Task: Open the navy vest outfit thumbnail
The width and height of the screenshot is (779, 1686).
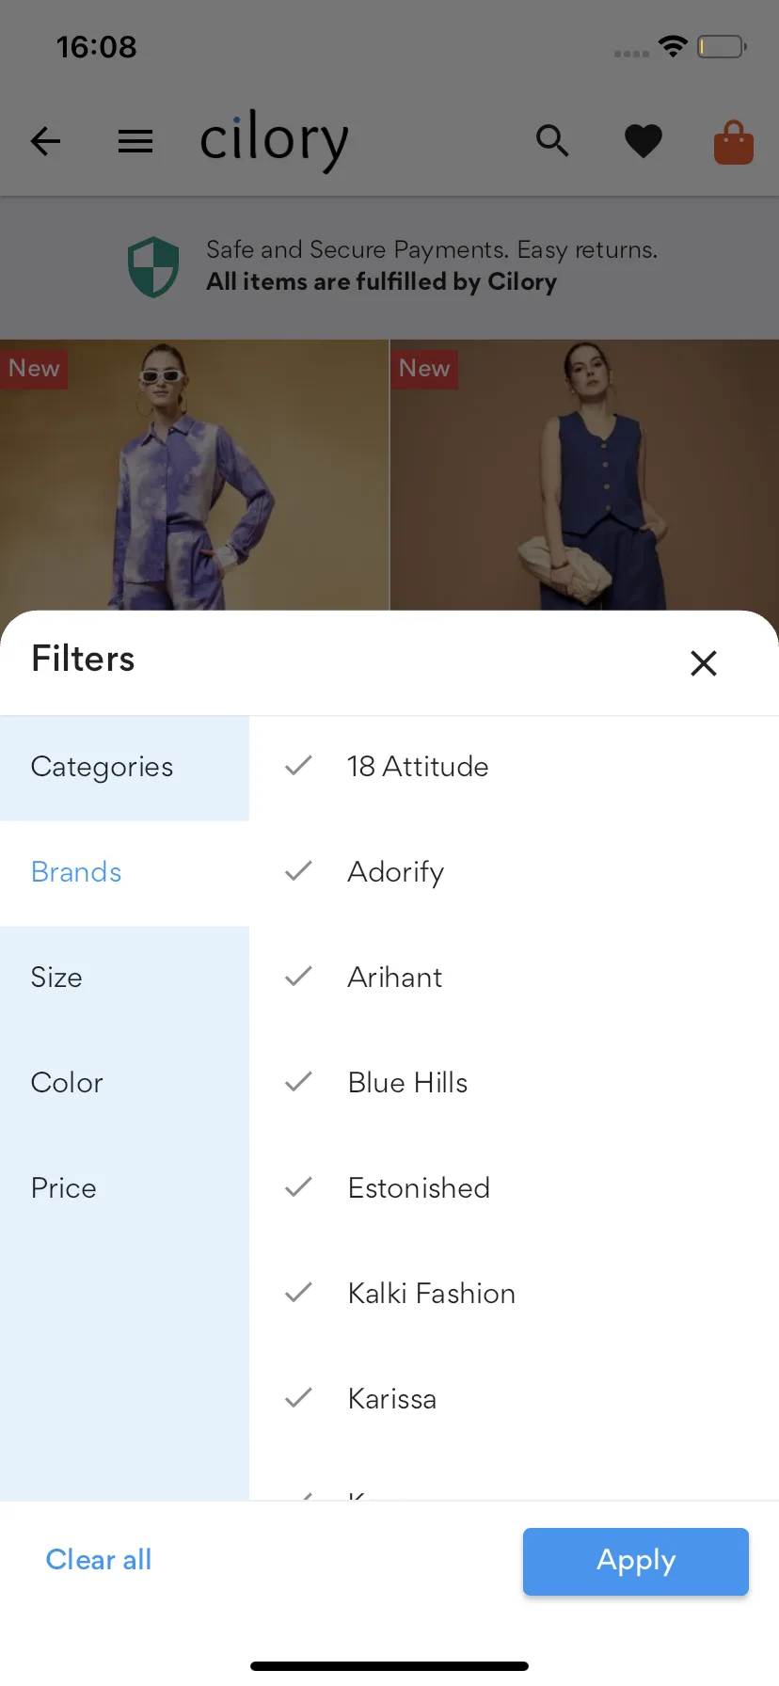Action: point(584,475)
